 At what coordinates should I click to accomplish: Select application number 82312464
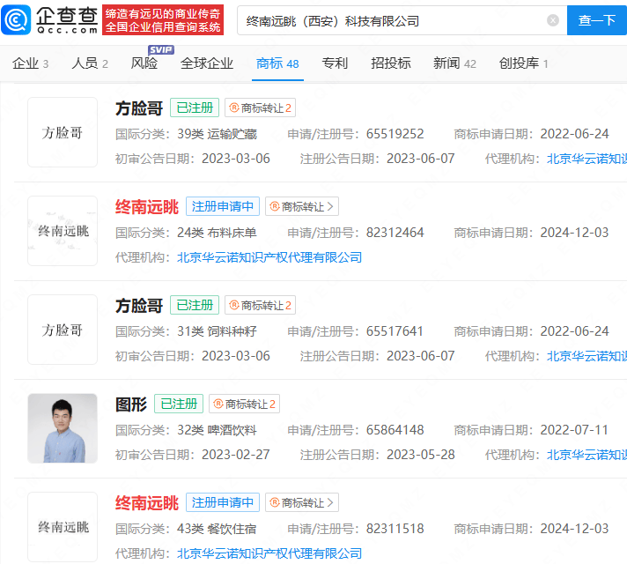pos(395,233)
